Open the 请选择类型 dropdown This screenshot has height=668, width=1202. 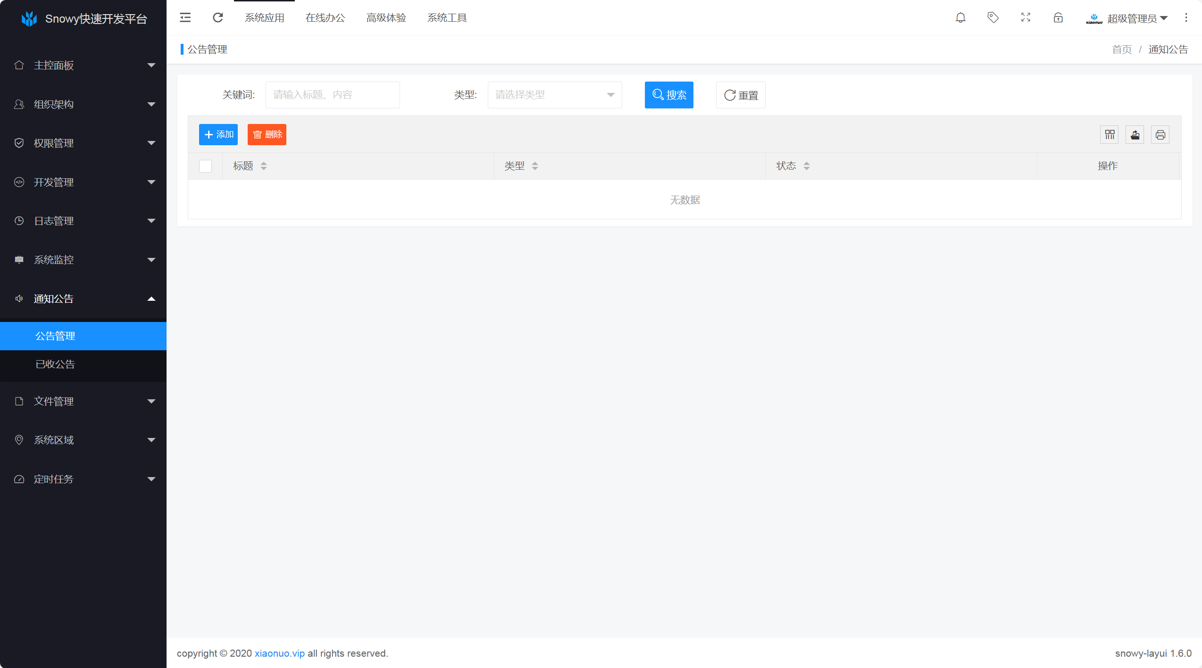(x=555, y=95)
